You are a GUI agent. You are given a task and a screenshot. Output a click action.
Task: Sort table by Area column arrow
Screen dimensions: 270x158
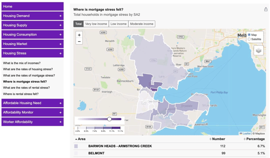[x=76, y=139]
